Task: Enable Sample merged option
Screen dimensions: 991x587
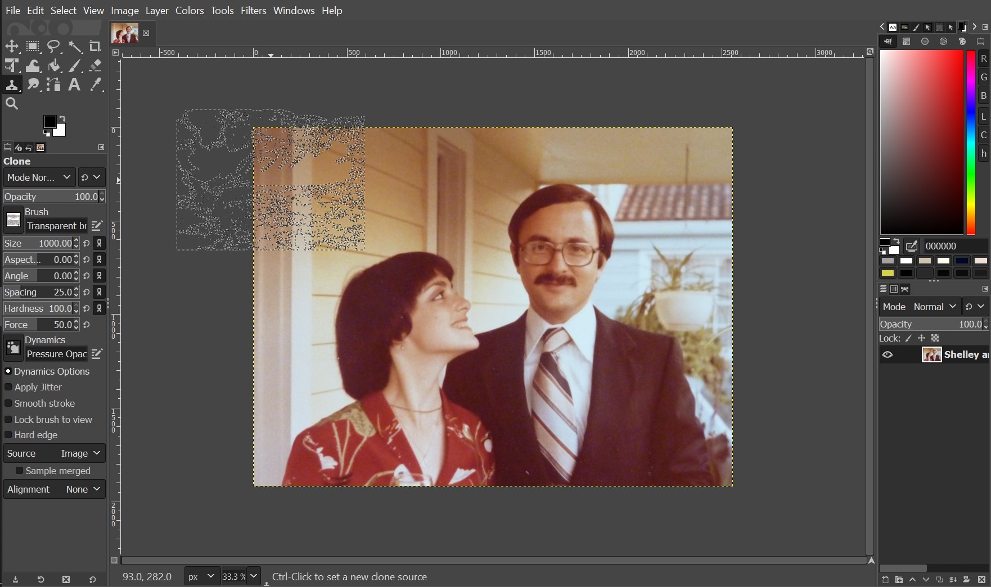Action: point(19,471)
